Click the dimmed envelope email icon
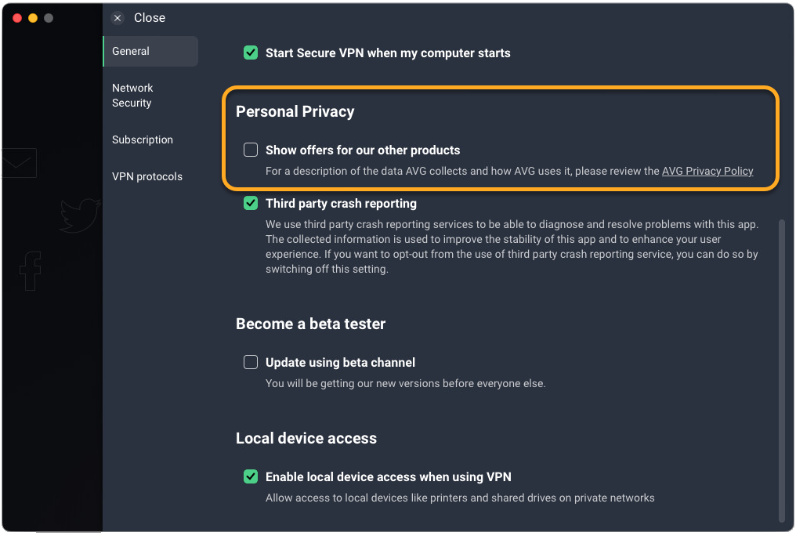 [x=19, y=163]
